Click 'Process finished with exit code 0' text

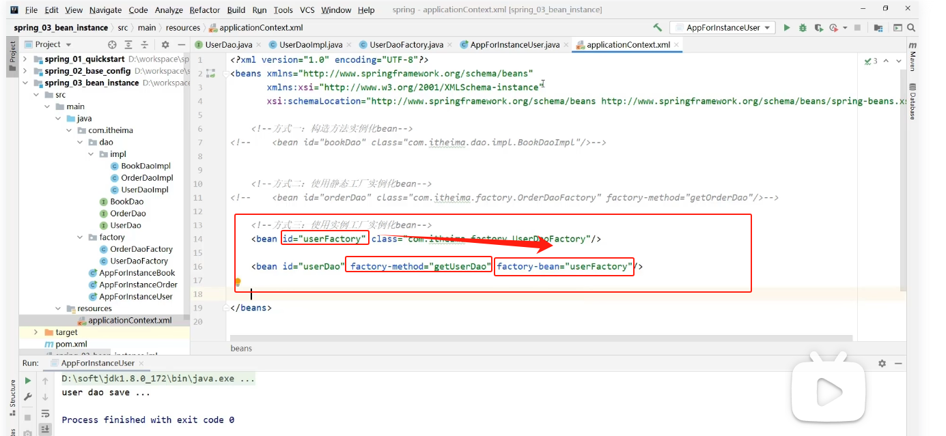click(x=148, y=420)
